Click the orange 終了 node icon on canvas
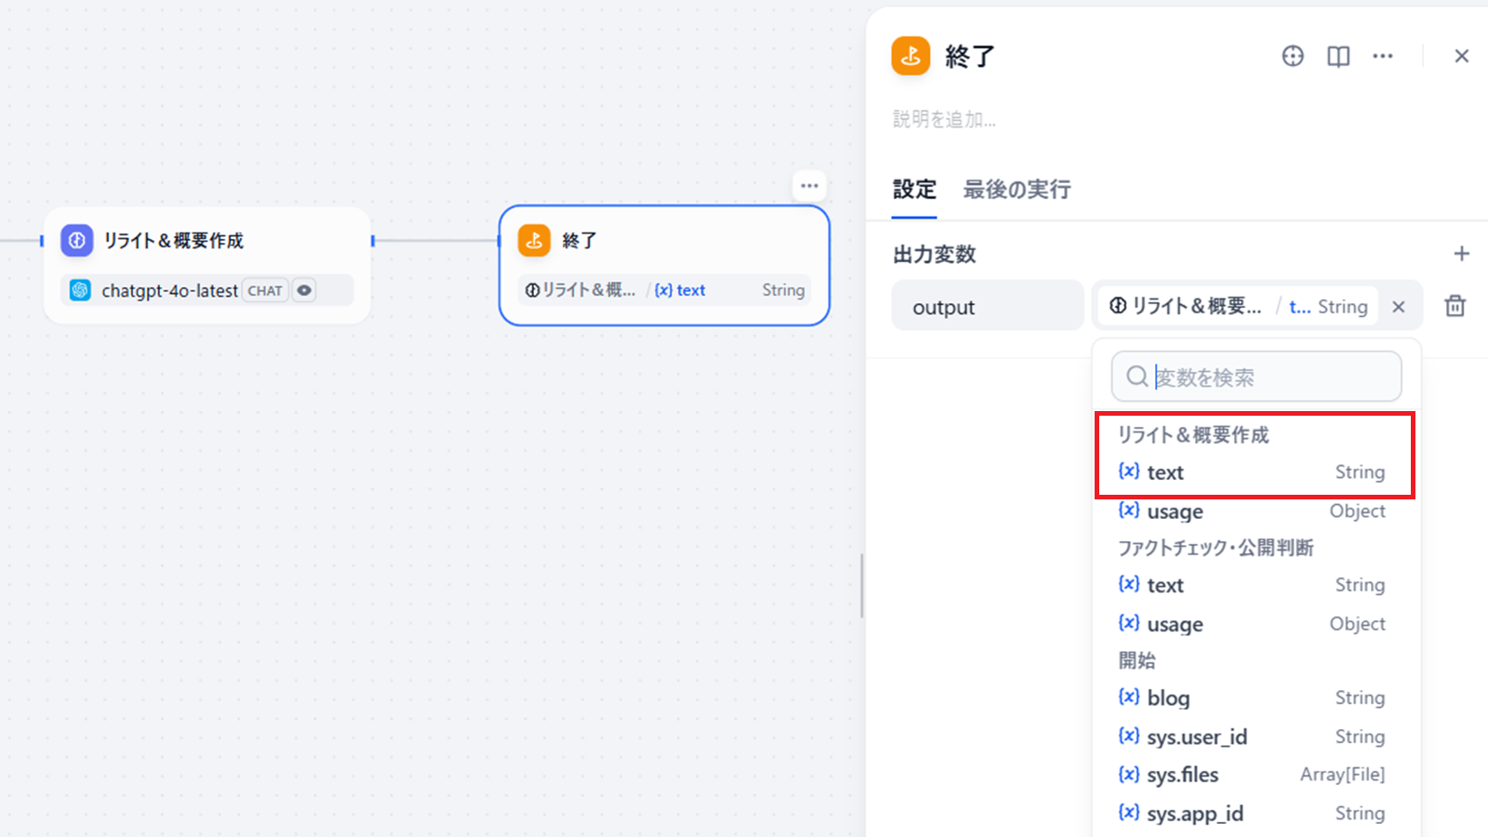This screenshot has width=1488, height=837. [534, 240]
